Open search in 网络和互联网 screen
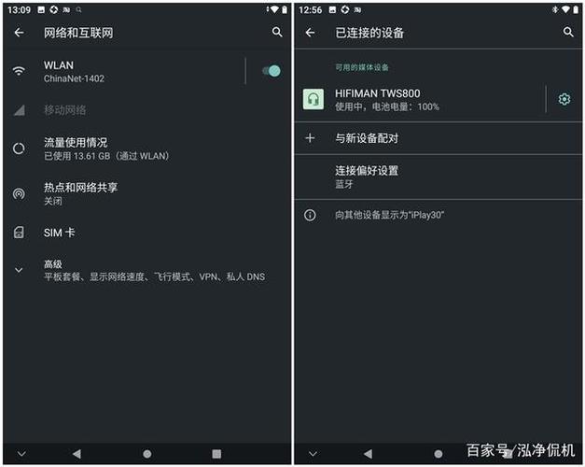This screenshot has height=467, width=585. (x=277, y=32)
